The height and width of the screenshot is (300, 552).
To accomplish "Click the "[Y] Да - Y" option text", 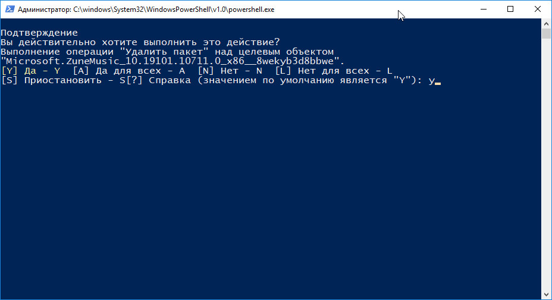I will coord(30,71).
